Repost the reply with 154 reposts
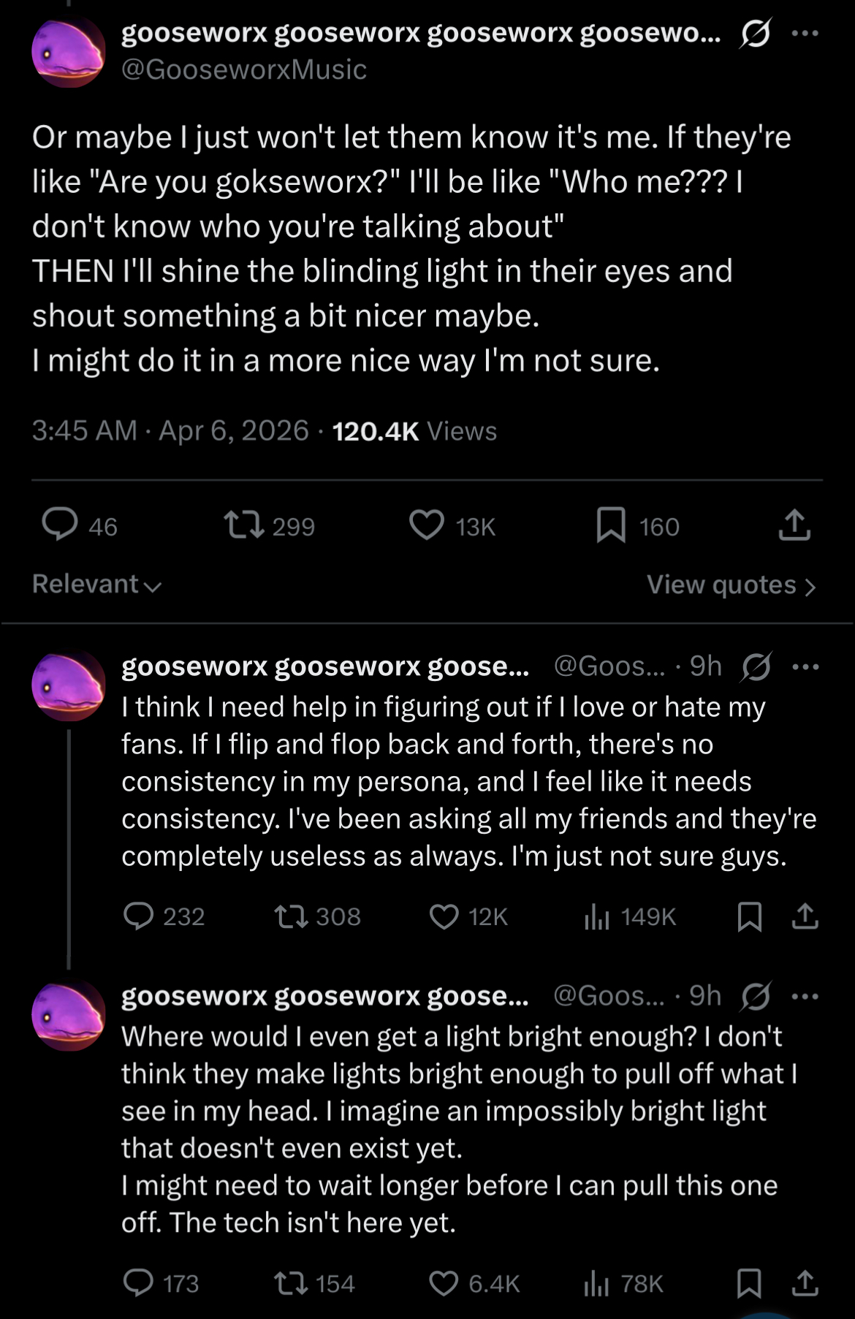This screenshot has width=855, height=1319. click(x=290, y=1282)
